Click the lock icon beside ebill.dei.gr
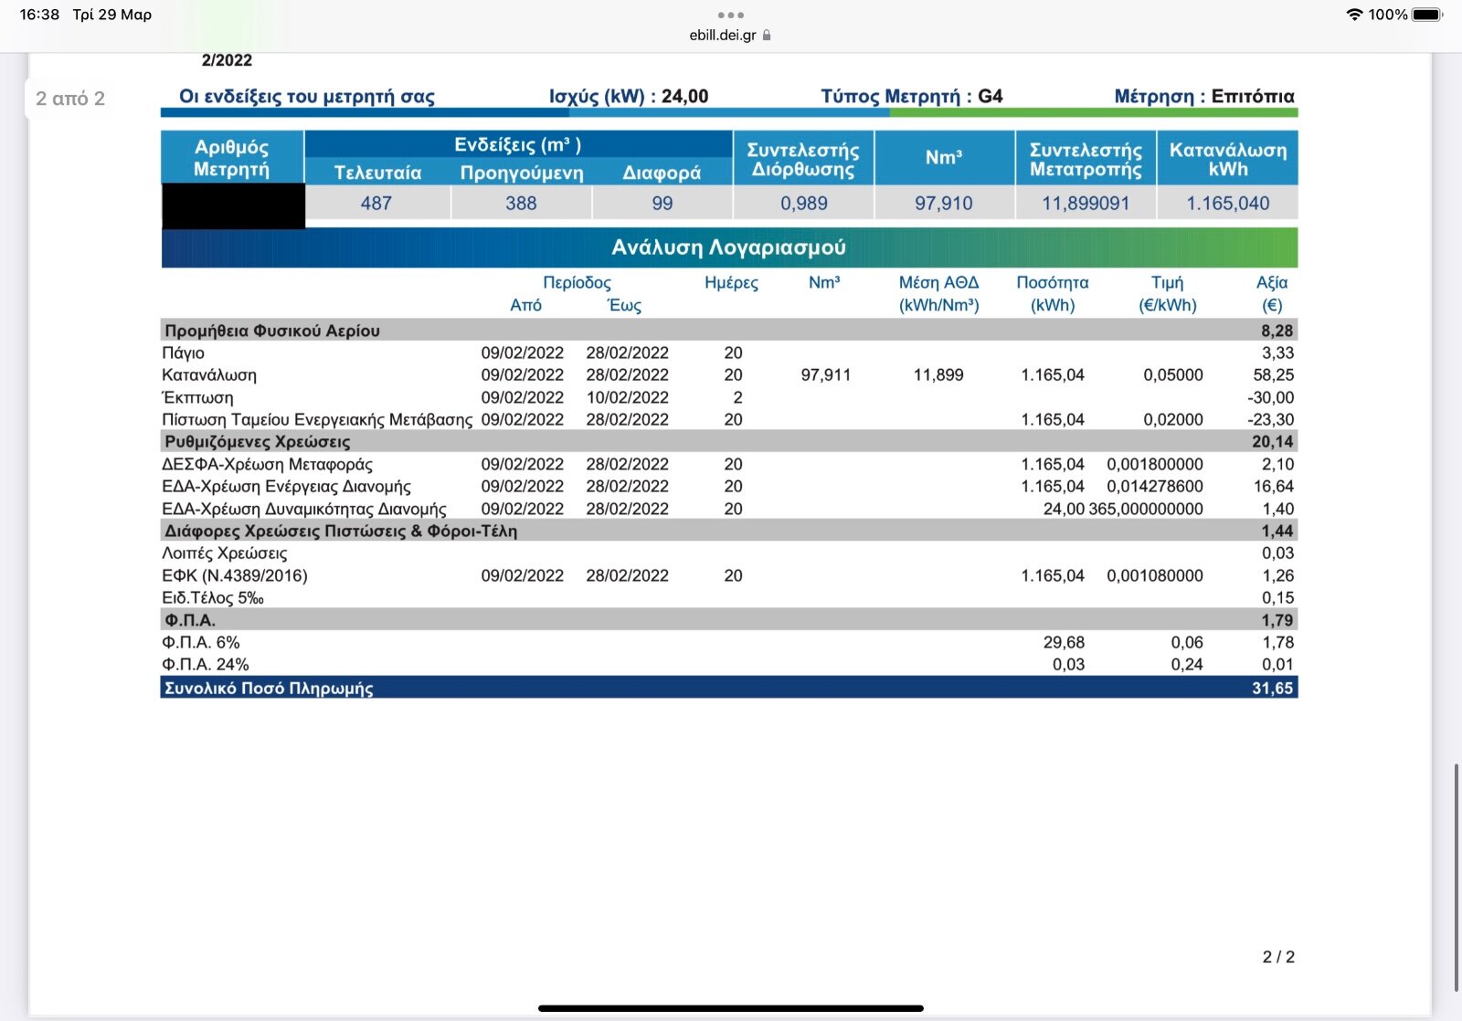The image size is (1462, 1021). 767,36
